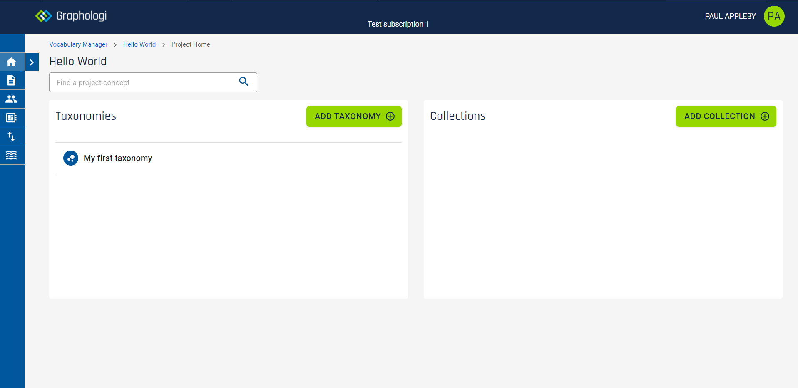The height and width of the screenshot is (388, 798).
Task: Click the Graphologi logo
Action: click(x=71, y=16)
